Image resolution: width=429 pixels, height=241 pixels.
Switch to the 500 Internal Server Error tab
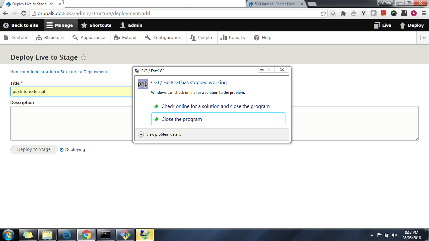pyautogui.click(x=275, y=4)
